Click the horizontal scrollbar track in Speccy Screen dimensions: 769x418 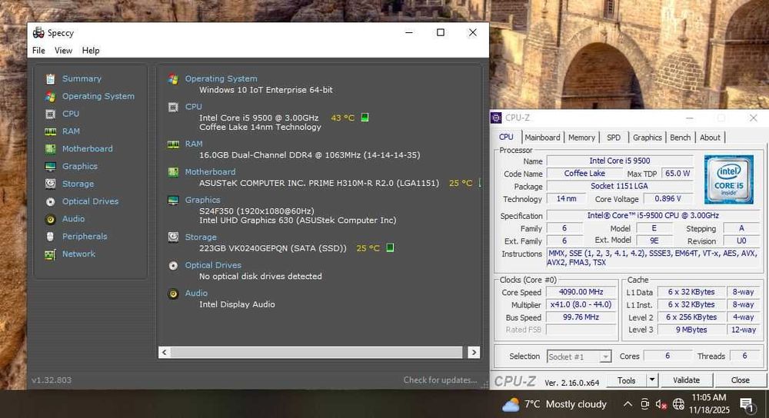point(316,353)
